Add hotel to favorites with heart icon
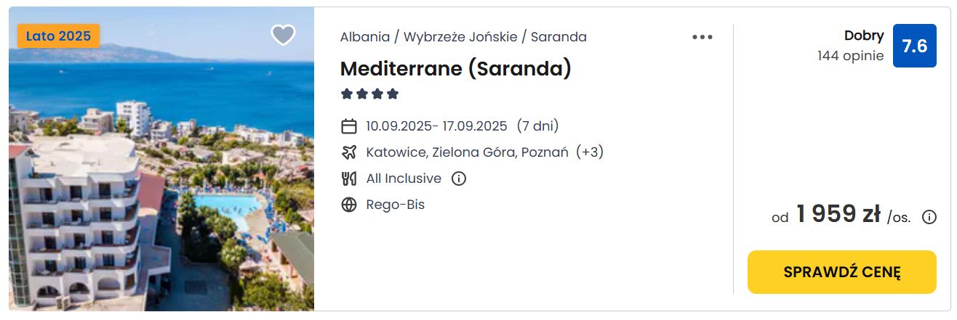This screenshot has width=957, height=320. tap(283, 35)
